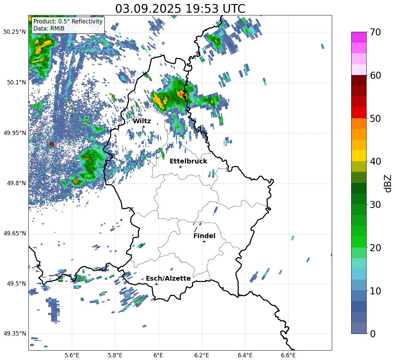
Task: Click the Findel city label
Action: (x=204, y=236)
